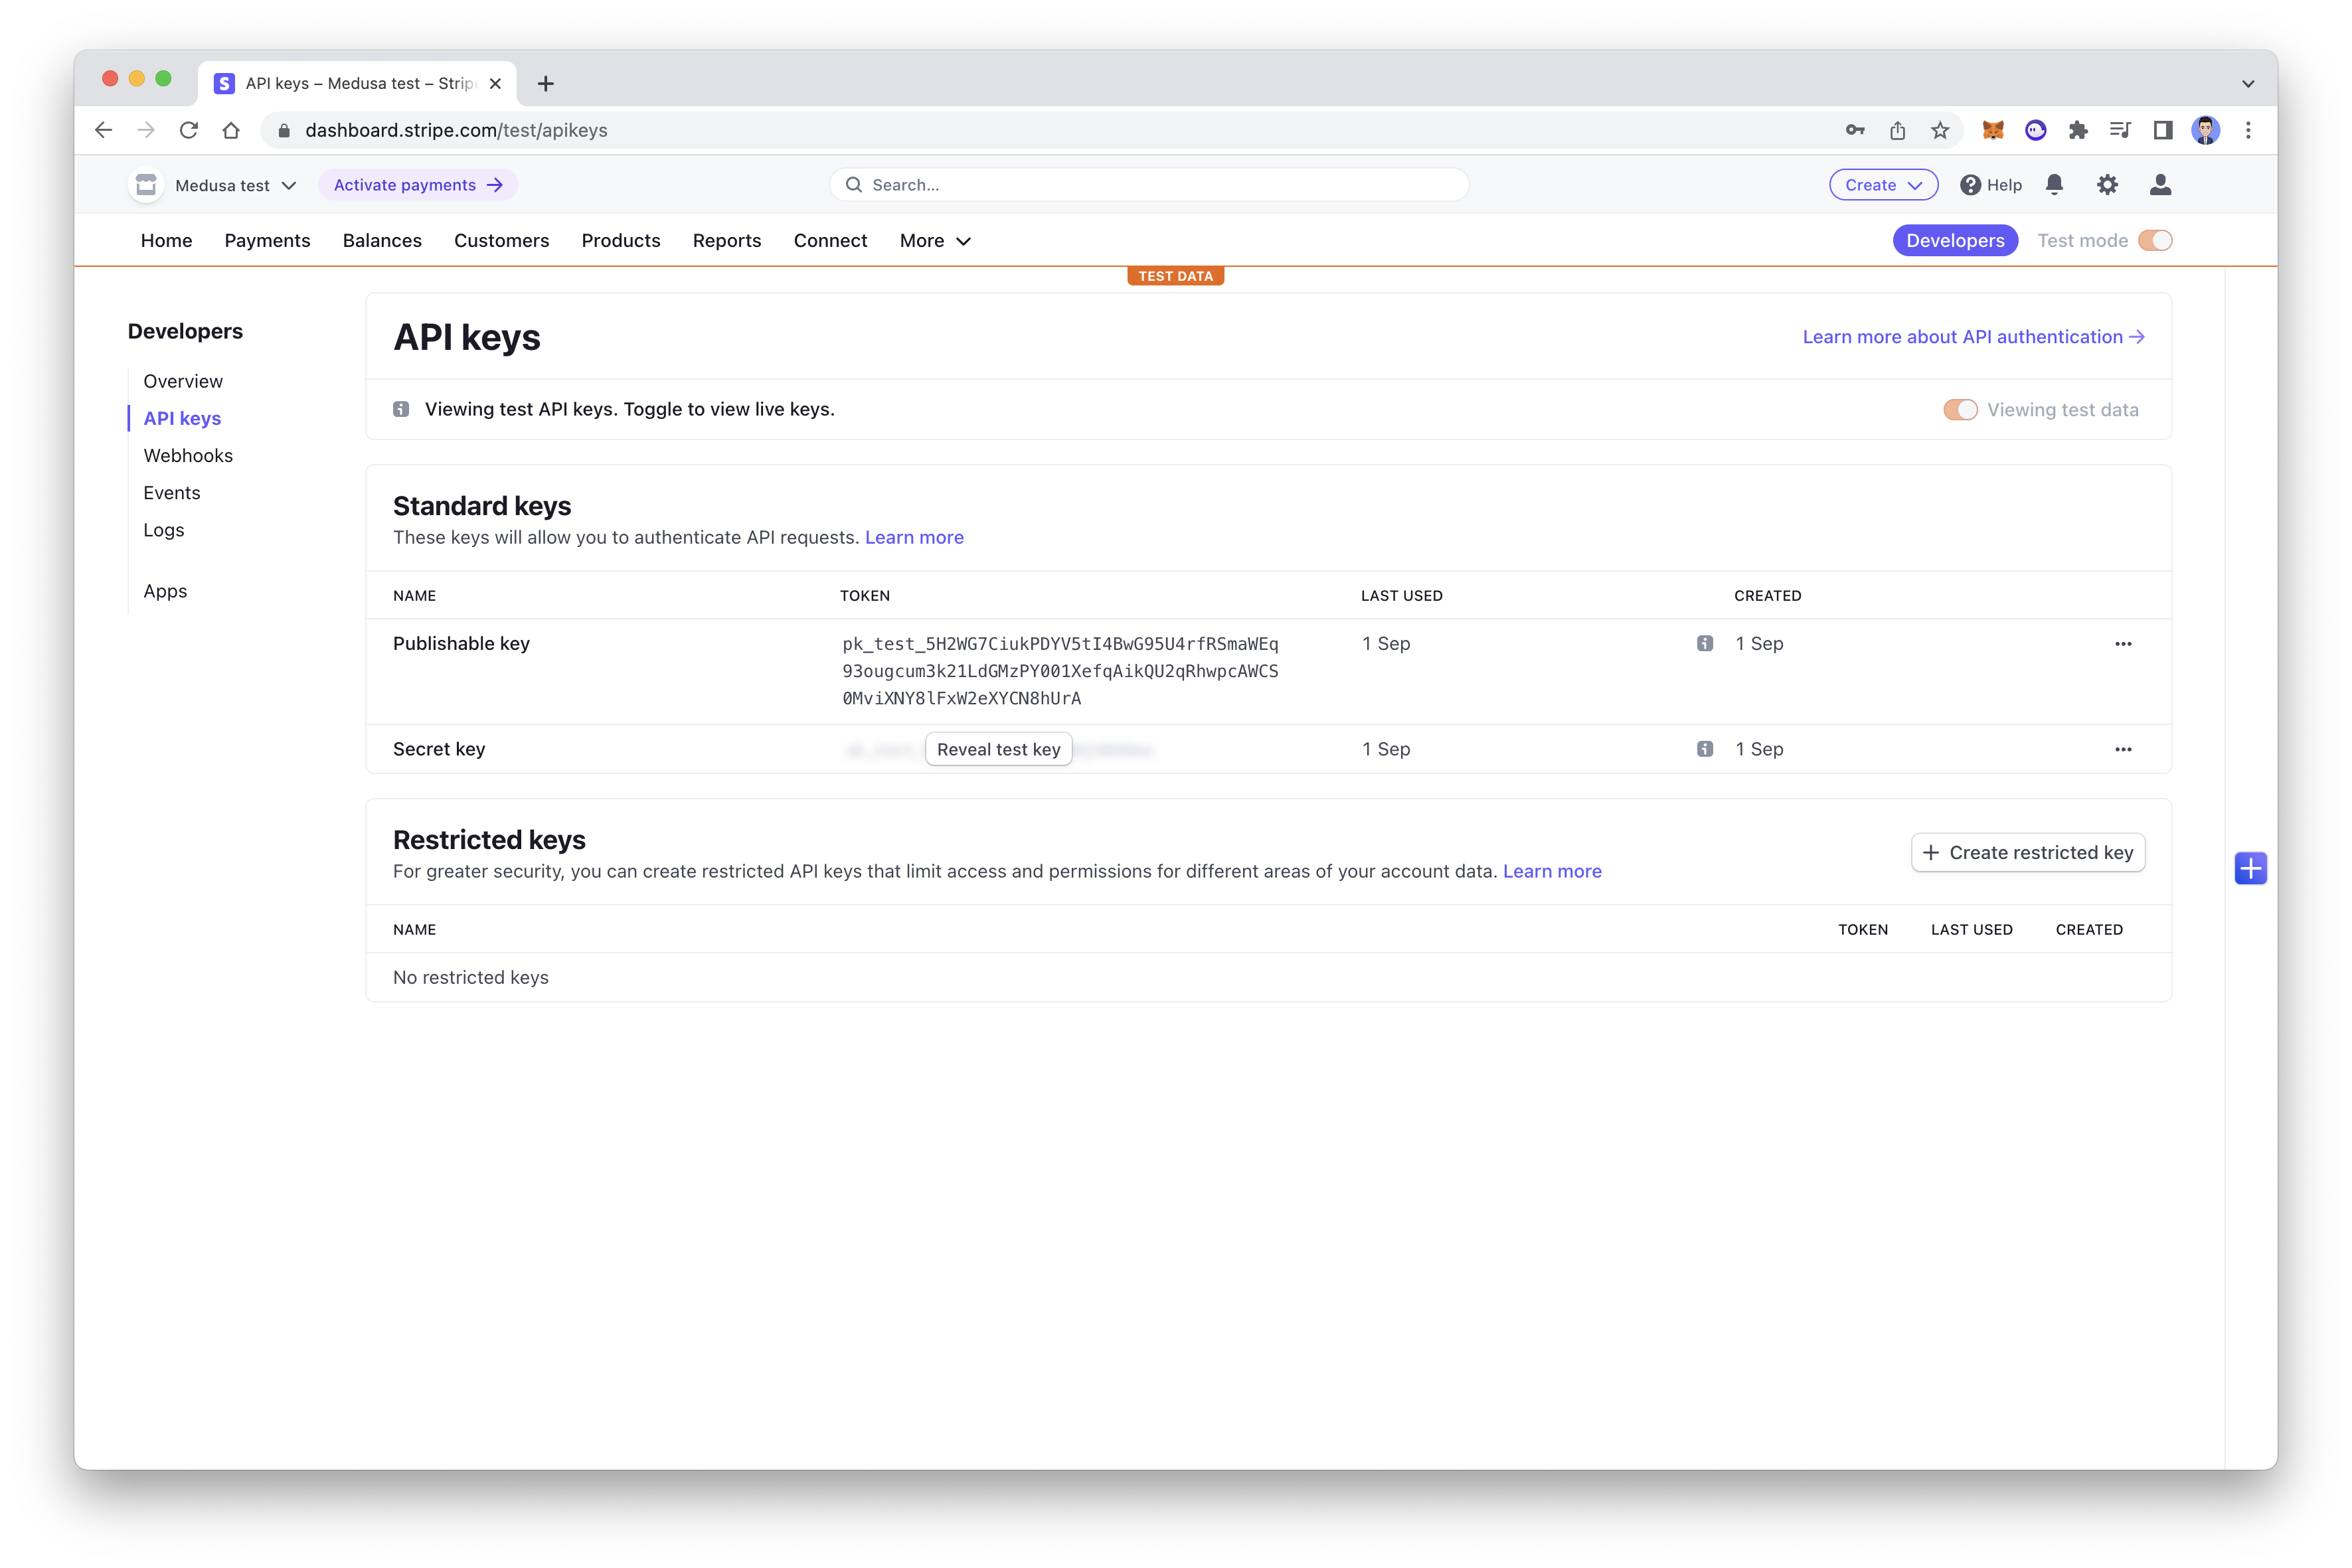Open Stripe account settings gear

[x=2108, y=184]
